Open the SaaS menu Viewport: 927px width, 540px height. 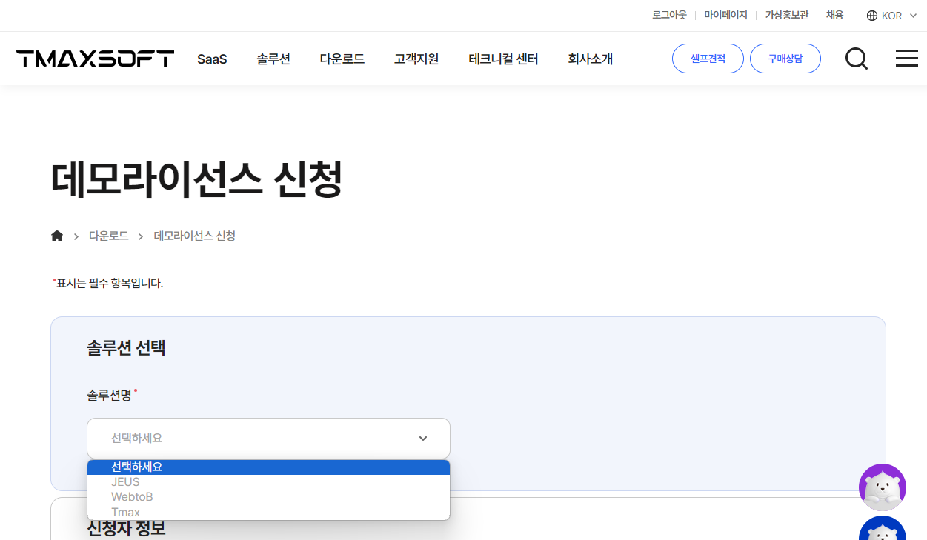click(x=212, y=59)
